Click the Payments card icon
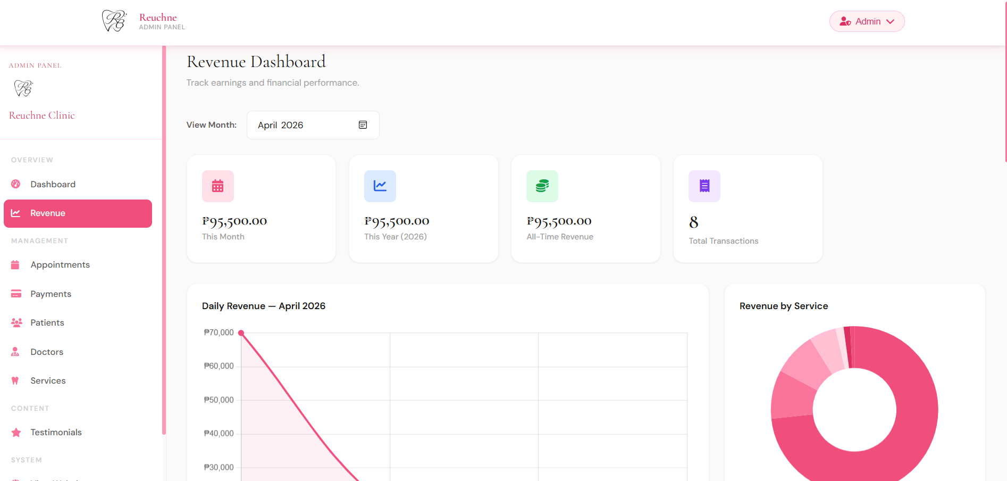1007x481 pixels. tap(16, 294)
